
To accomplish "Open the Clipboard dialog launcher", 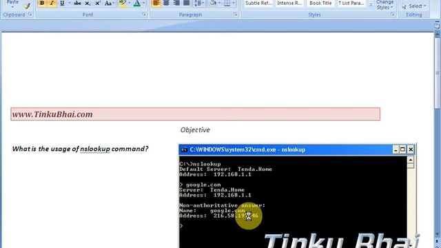I will click(x=30, y=14).
